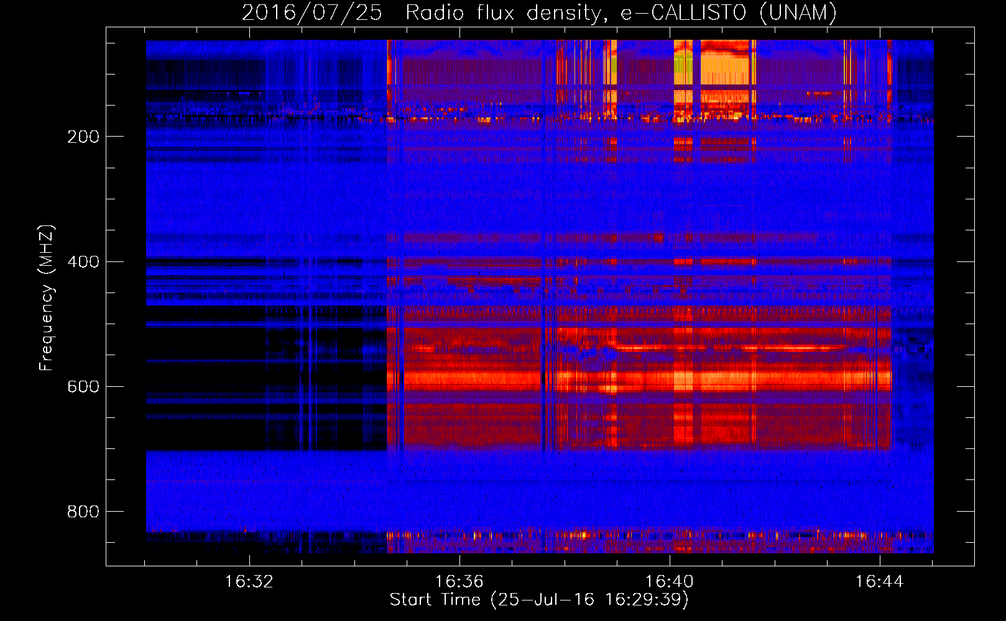Click the 600 frequency tick label

pyautogui.click(x=83, y=386)
